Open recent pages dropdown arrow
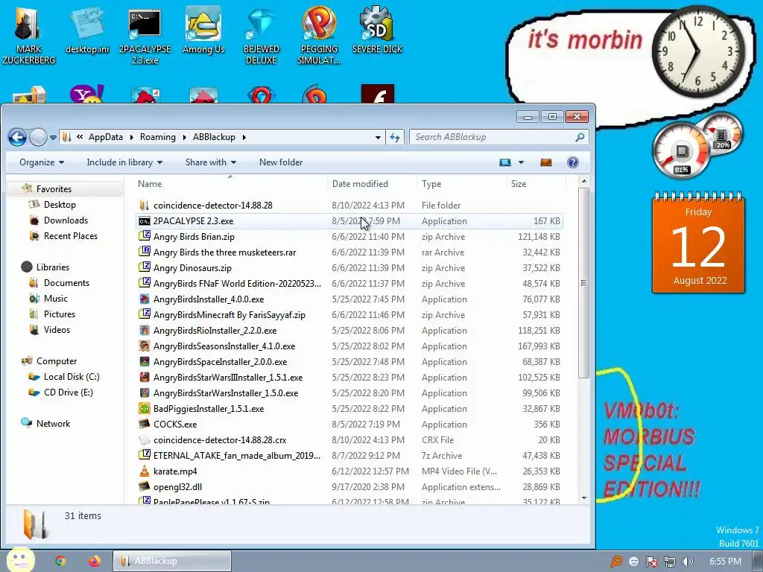The width and height of the screenshot is (763, 572). coord(53,138)
